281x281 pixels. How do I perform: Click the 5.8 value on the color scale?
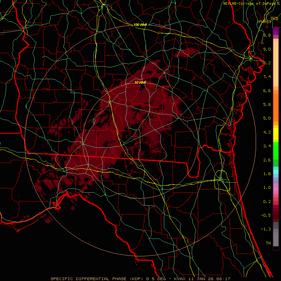coord(267,105)
